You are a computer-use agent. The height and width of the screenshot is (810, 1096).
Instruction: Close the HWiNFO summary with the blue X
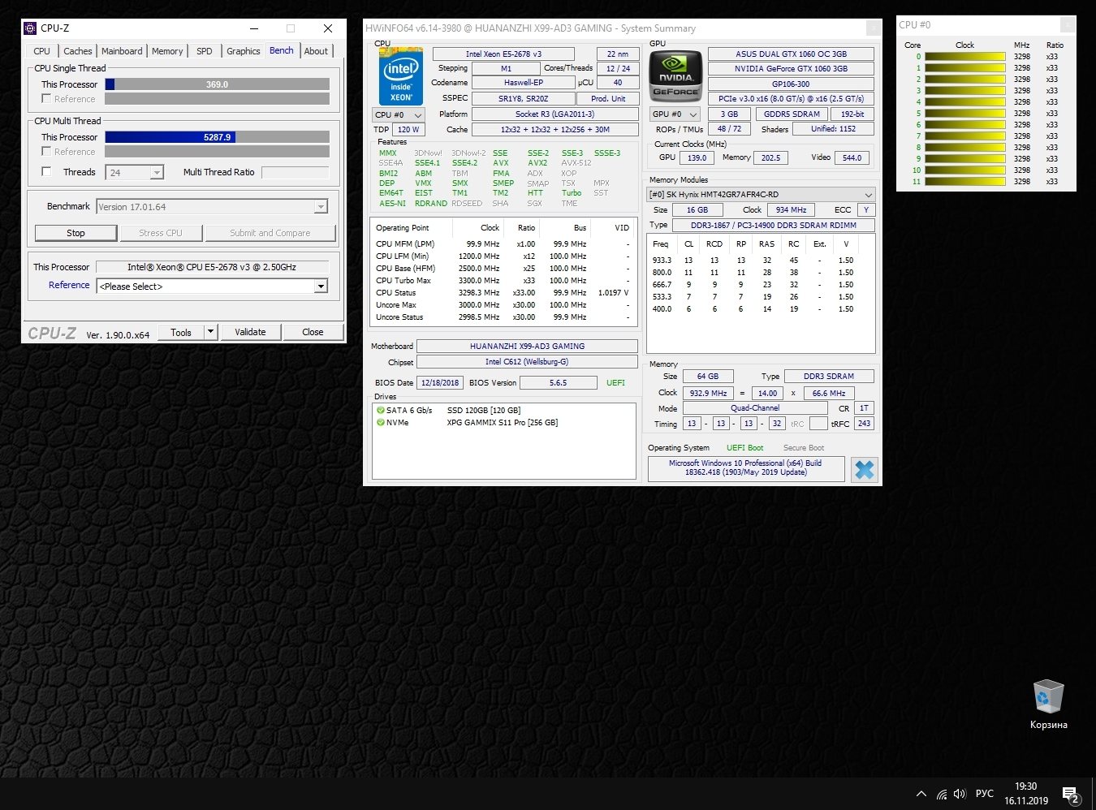click(865, 469)
